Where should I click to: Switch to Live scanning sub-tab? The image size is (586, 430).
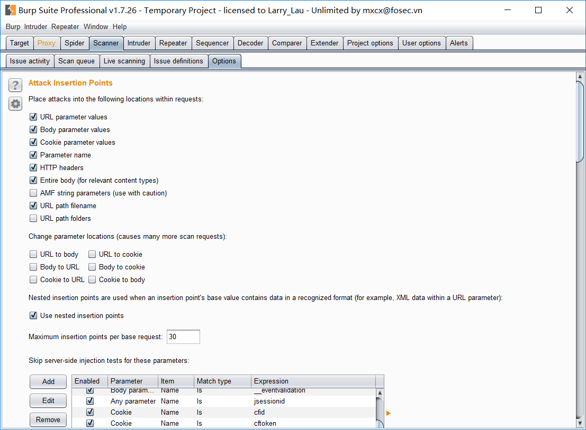click(x=124, y=61)
